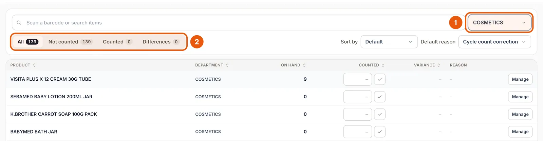Sort by ON HAND column arrows icon
543x141 pixels.
(x=304, y=65)
